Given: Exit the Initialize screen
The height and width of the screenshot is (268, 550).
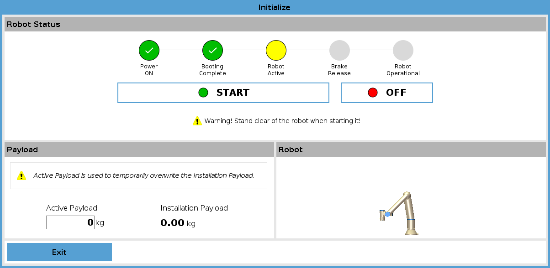Looking at the screenshot, I should [59, 252].
